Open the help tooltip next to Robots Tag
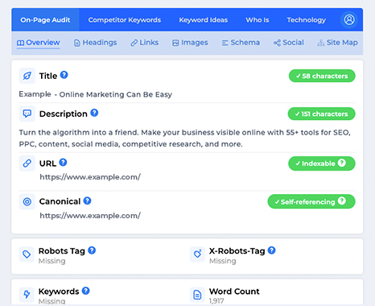Image resolution: width=375 pixels, height=306 pixels. click(92, 250)
